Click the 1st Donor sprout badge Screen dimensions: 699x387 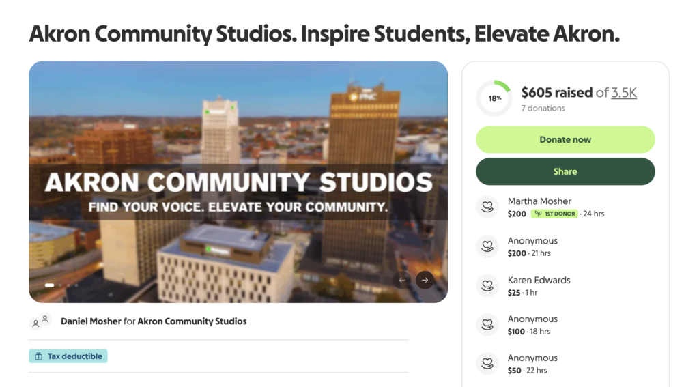tap(554, 214)
